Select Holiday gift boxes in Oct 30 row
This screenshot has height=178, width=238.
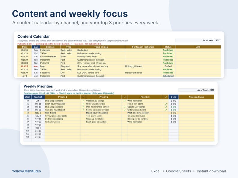tap(143, 73)
